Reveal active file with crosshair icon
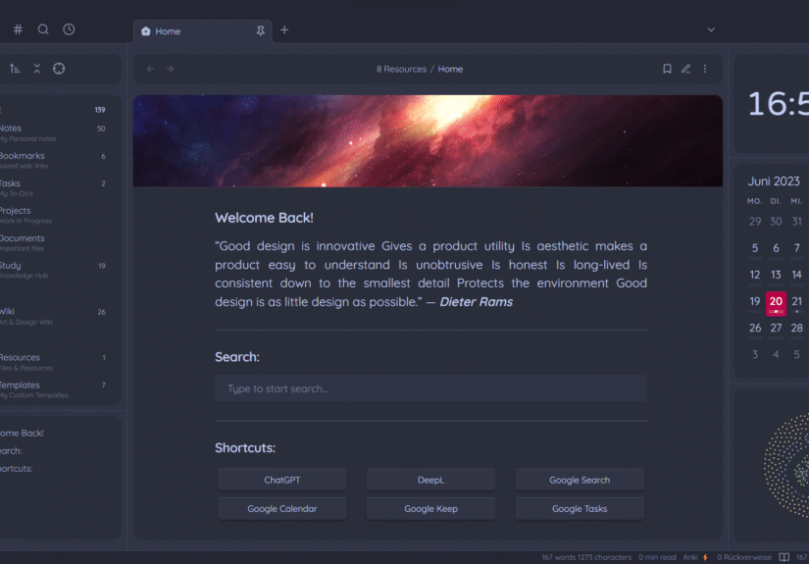The image size is (809, 564). 59,69
